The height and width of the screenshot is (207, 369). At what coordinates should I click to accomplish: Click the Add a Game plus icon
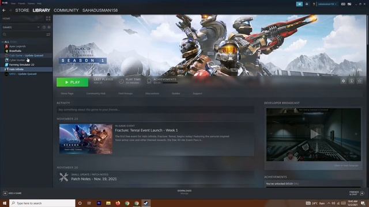(x=5, y=193)
